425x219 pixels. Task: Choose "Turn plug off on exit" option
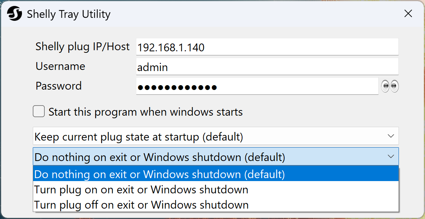[x=141, y=204]
